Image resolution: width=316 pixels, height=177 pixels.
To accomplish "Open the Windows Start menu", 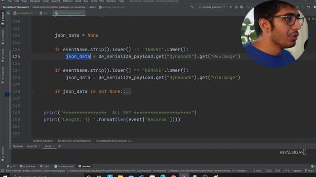I will 5,176.
